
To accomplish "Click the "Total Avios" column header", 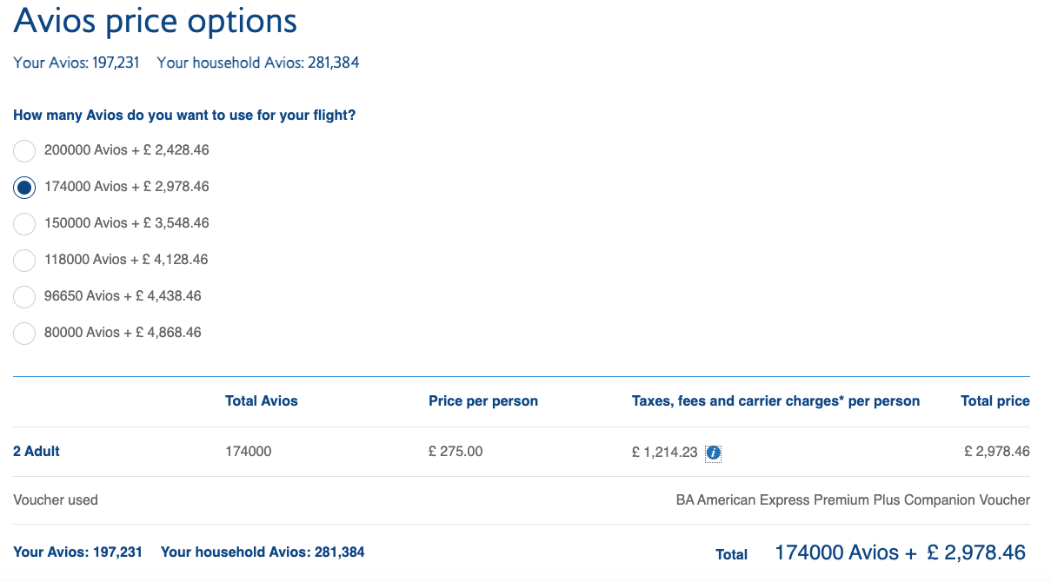I will coord(262,401).
